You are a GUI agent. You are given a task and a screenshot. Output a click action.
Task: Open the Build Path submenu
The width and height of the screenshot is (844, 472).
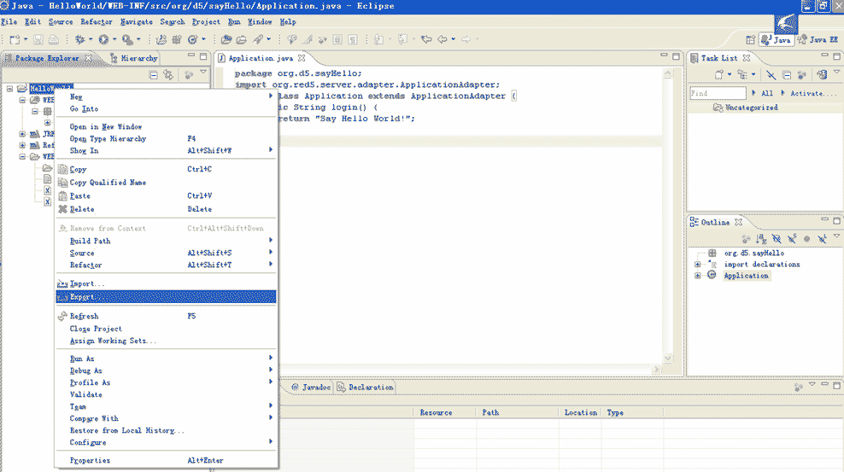click(x=167, y=241)
